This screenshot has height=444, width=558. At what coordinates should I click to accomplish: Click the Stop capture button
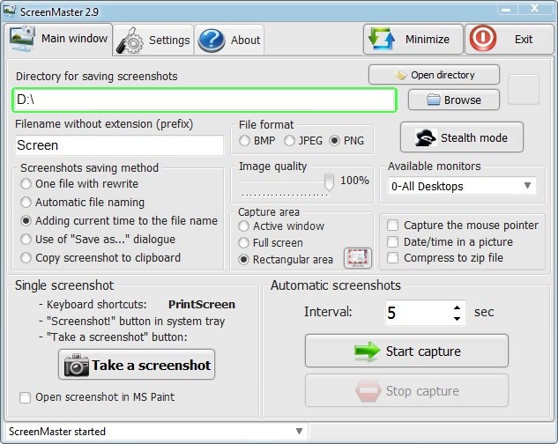(x=406, y=390)
